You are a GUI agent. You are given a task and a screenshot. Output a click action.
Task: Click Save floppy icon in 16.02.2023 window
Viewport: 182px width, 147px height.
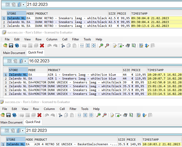11,46
